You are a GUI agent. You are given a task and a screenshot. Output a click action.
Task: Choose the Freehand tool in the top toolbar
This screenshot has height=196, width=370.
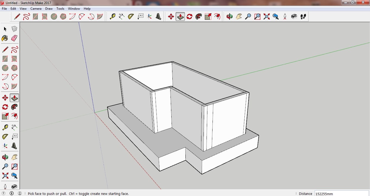pyautogui.click(x=26, y=17)
